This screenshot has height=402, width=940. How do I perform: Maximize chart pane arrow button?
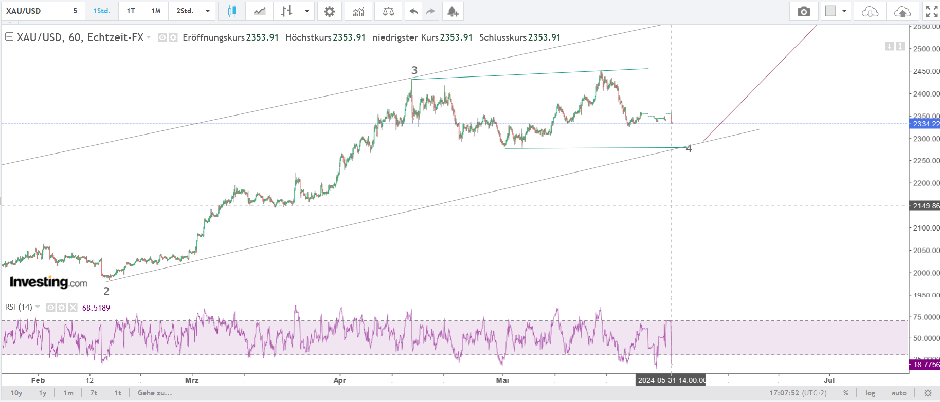(900, 46)
